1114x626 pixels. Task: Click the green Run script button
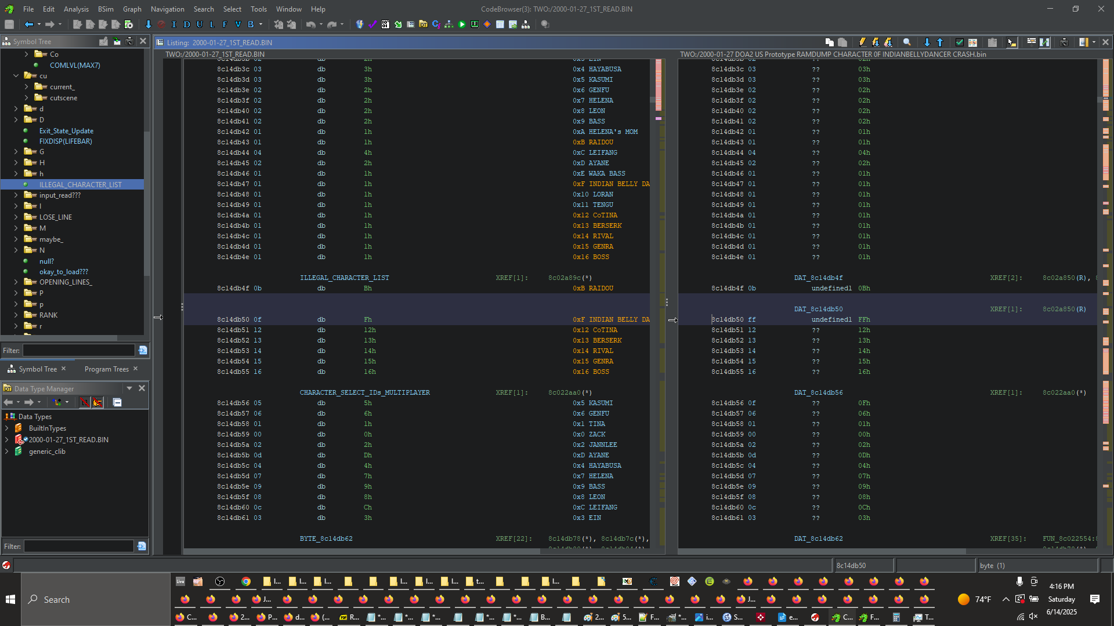coord(462,24)
